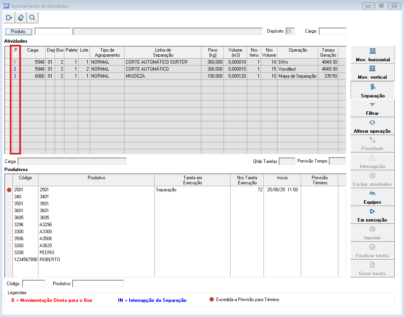Click the Imprimir printer button

373,233
